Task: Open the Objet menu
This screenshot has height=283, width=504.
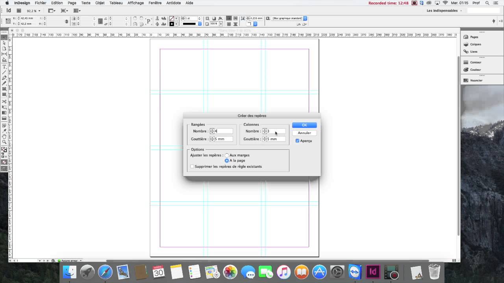Action: click(100, 3)
